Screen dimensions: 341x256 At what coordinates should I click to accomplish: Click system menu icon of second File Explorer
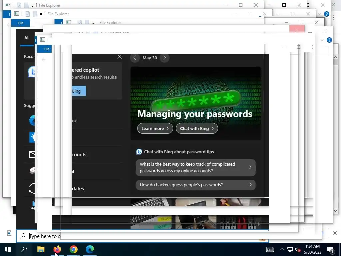[x=16, y=13]
